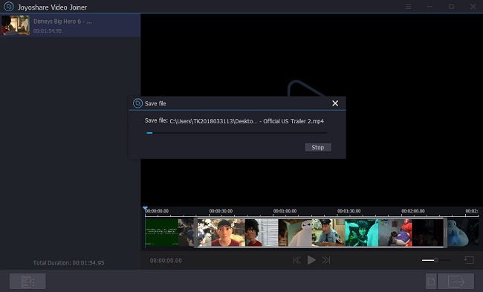Close the Save file dialog
Image resolution: width=483 pixels, height=292 pixels.
coord(335,103)
